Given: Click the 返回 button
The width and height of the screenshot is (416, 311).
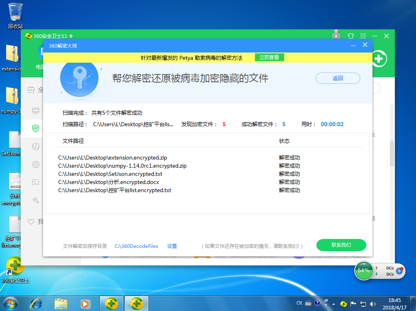Looking at the screenshot, I should [x=338, y=78].
